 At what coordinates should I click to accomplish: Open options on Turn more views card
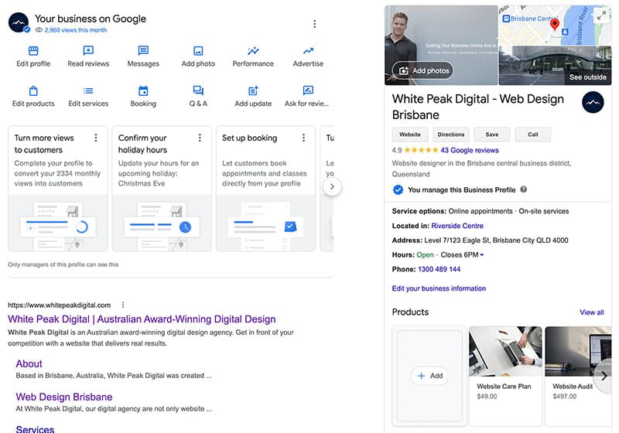pyautogui.click(x=95, y=138)
